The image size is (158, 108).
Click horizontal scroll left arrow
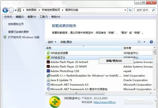click(x=47, y=93)
